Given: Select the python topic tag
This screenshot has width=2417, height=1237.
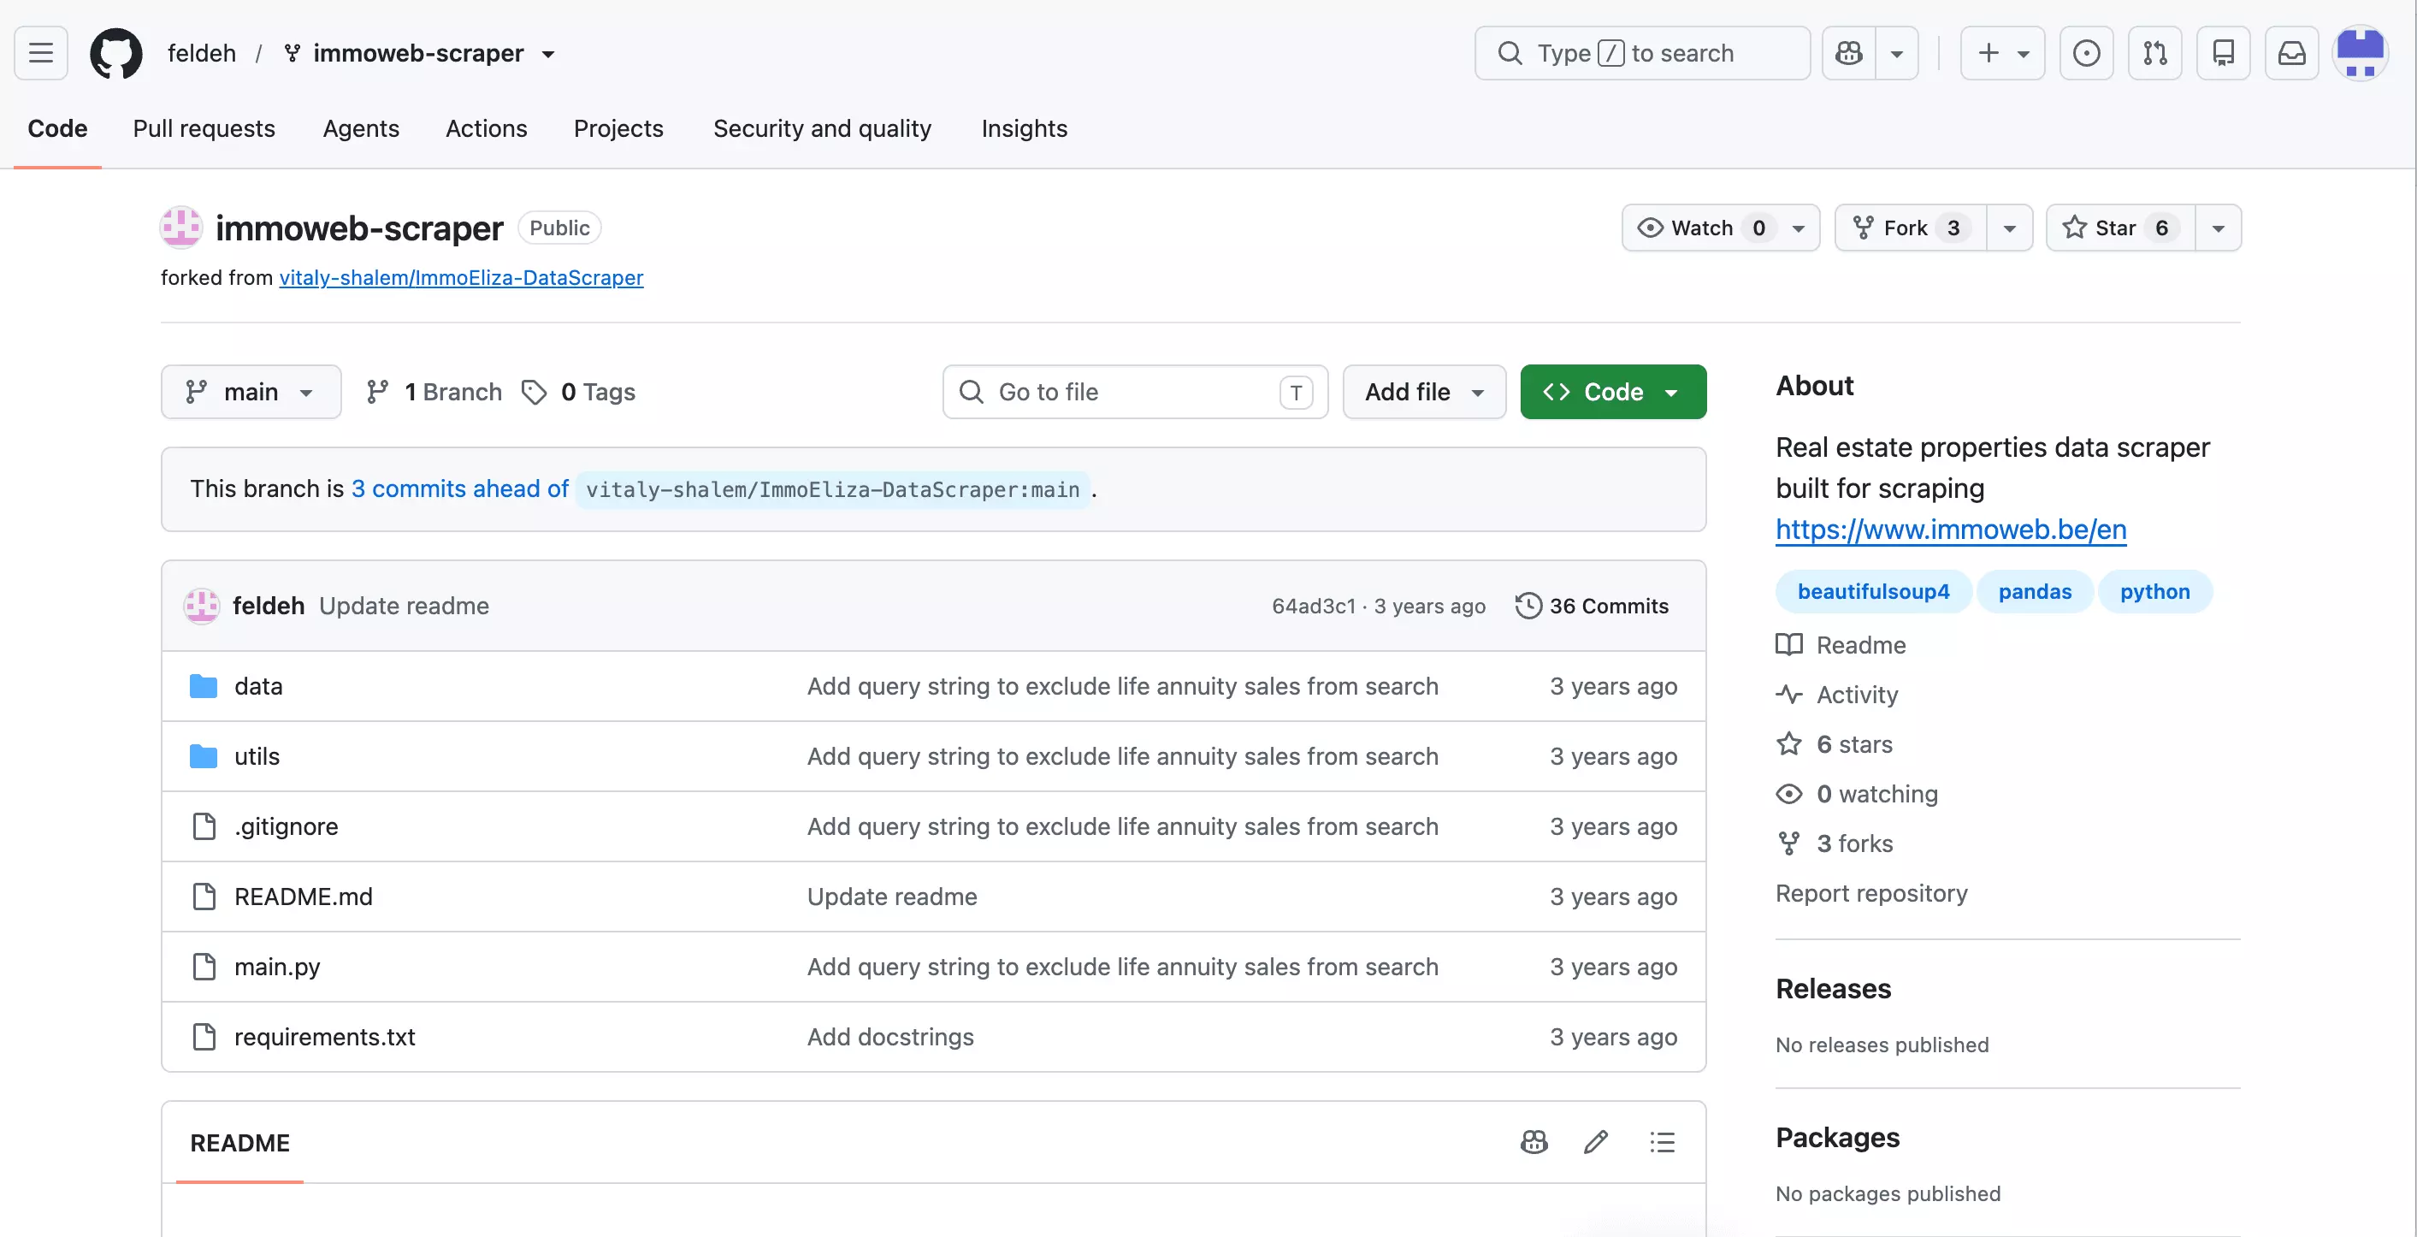Looking at the screenshot, I should (x=2154, y=591).
